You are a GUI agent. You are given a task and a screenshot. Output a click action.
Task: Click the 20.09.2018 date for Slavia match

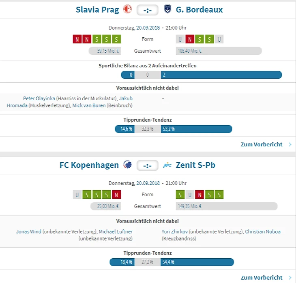pyautogui.click(x=148, y=28)
